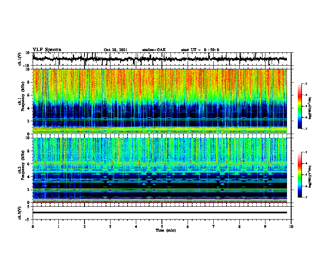The width and height of the screenshot is (328, 254).
Task: Click the ch.2 spectrogram color bar
Action: [x=300, y=175]
